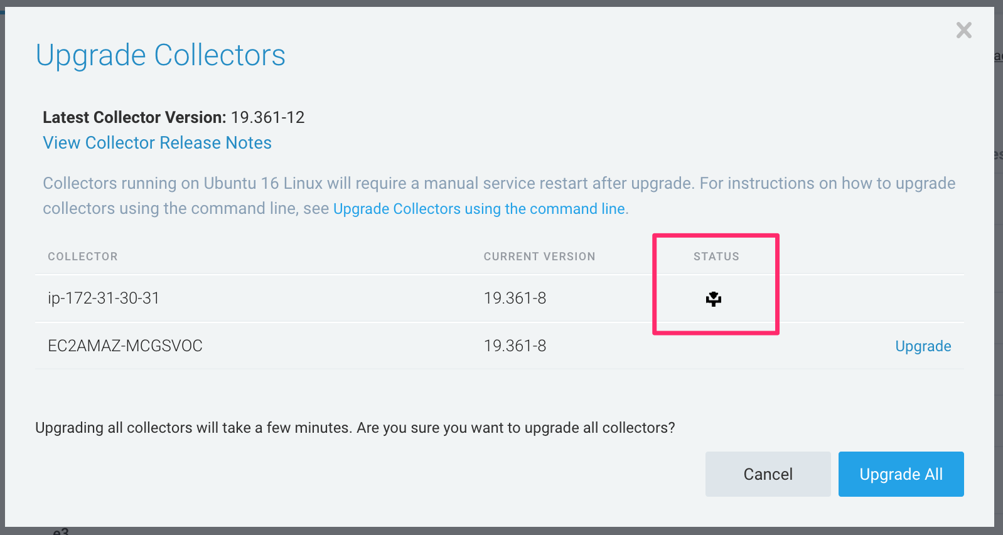Click the version text 19.361-8 for EC2AMAZ-MCGSVOC
This screenshot has height=535, width=1003.
[515, 346]
